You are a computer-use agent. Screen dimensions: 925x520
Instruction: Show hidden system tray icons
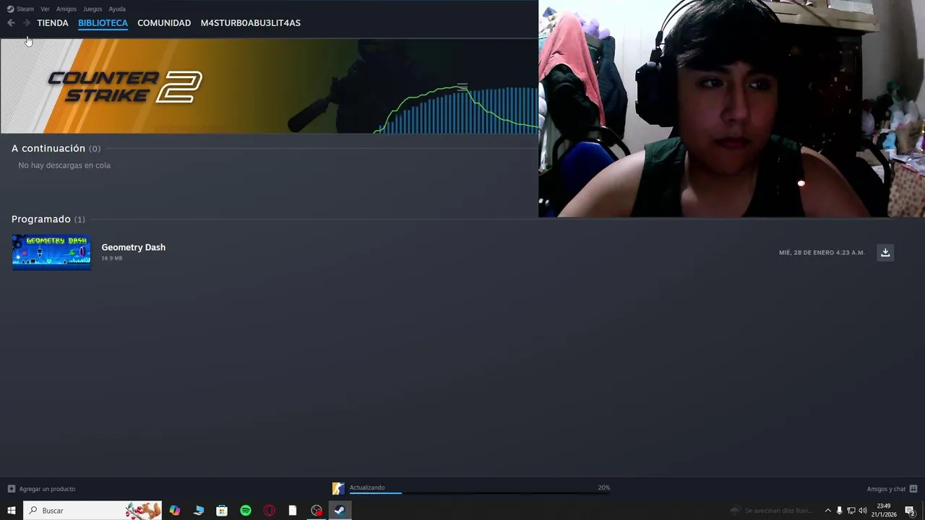pos(827,511)
